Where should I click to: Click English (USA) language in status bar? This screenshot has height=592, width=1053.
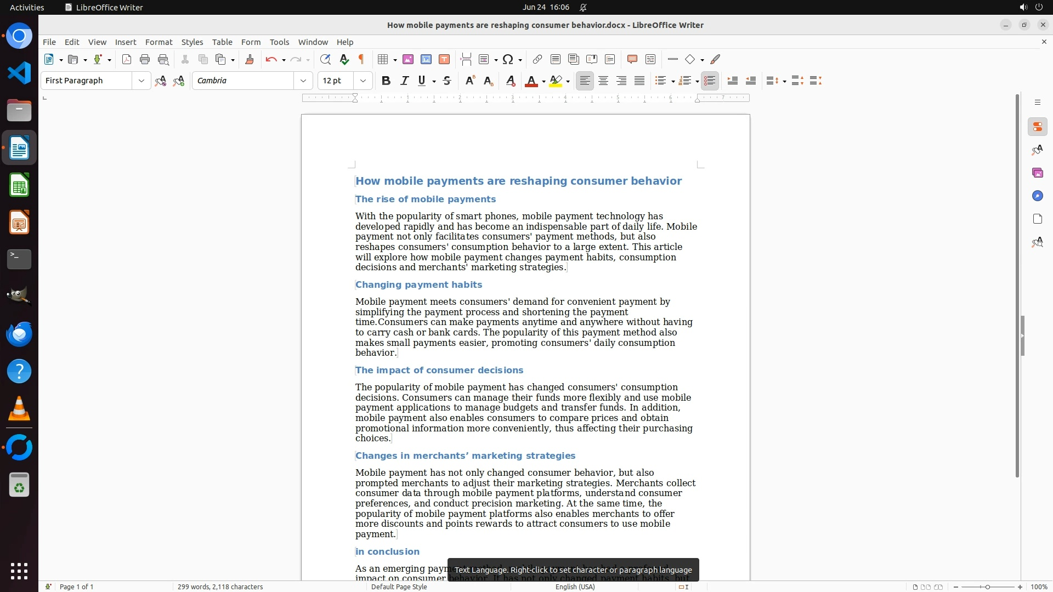[x=575, y=587]
